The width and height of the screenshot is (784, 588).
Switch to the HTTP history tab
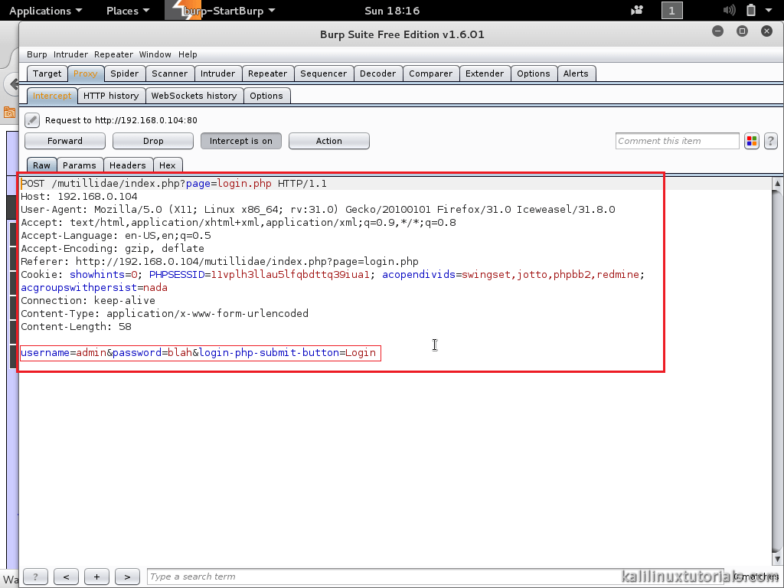tap(111, 96)
